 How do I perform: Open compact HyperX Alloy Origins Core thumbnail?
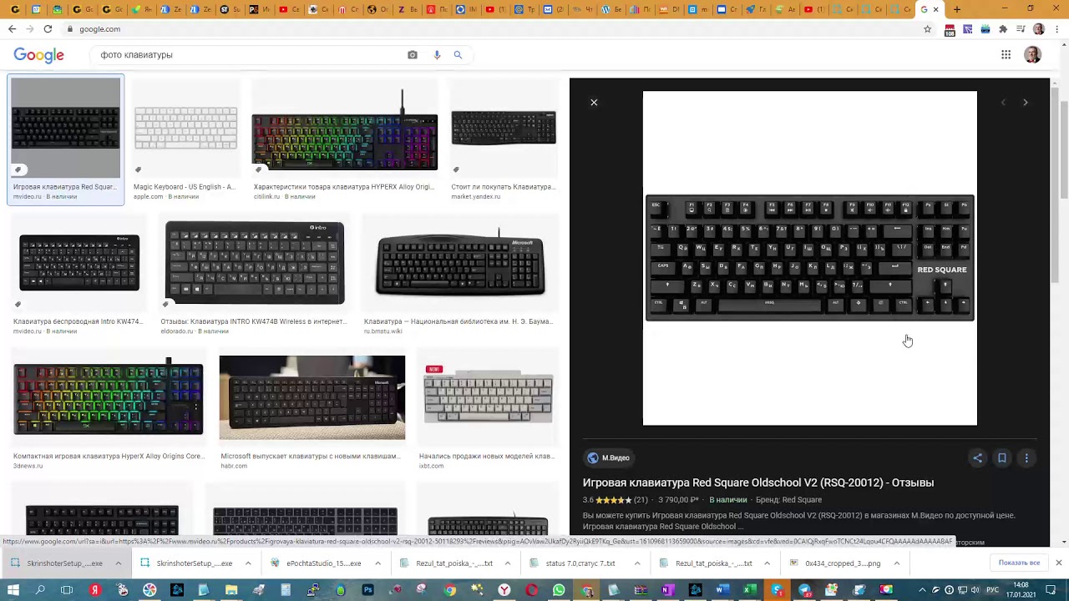tap(108, 397)
